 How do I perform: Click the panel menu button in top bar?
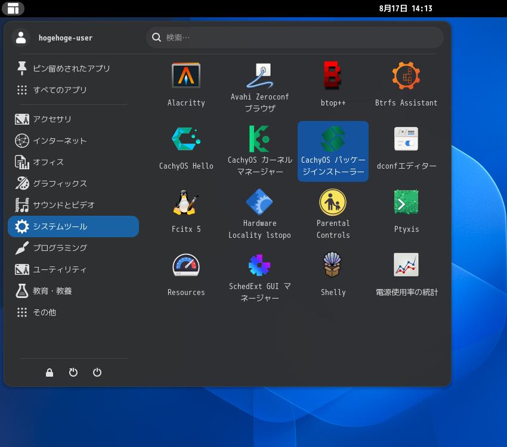(13, 8)
